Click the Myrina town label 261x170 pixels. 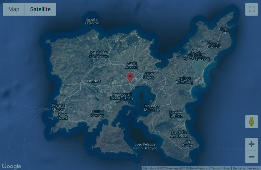58,107
